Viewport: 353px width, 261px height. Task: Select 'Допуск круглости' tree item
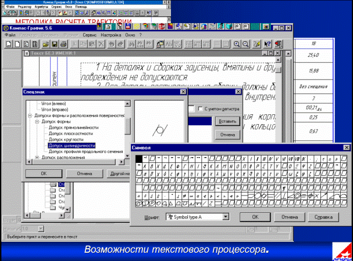tap(66, 140)
